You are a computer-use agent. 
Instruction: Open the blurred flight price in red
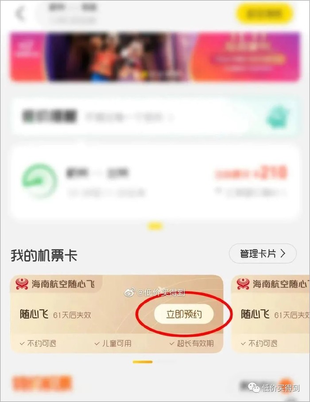pos(251,173)
